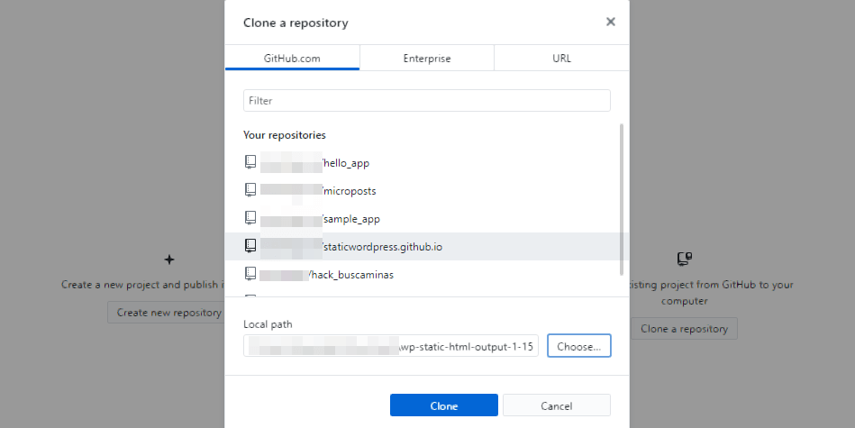Screen dimensions: 855x428
Task: Switch to the GitHub.com tab
Action: (292, 59)
